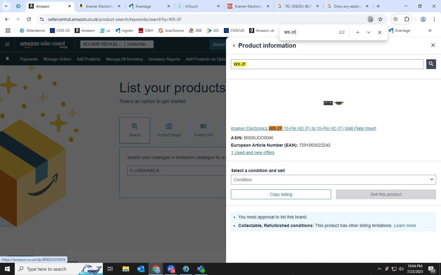
Task: Open Attandance bookmark
Action: point(32,31)
